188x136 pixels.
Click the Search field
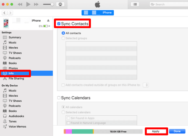coord(169,4)
